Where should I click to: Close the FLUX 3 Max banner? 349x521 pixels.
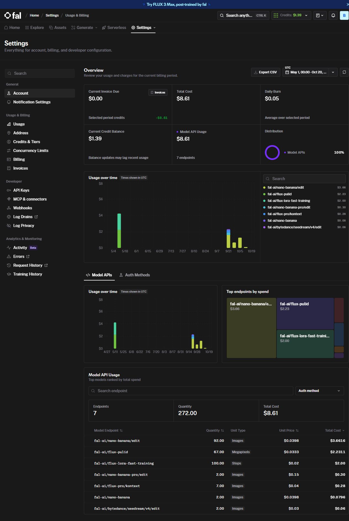click(x=347, y=4)
